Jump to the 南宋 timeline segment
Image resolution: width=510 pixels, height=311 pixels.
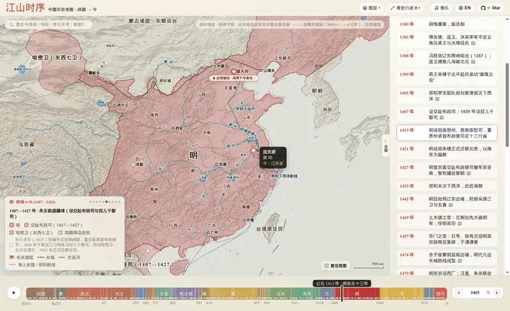click(307, 293)
